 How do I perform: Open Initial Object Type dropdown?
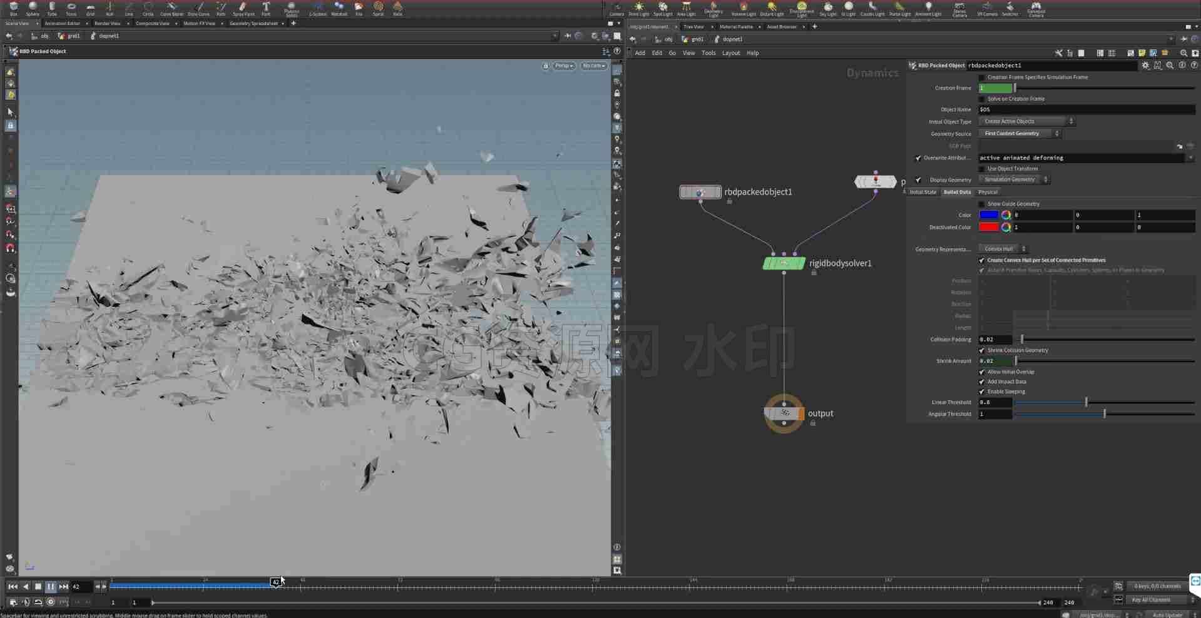coord(1026,121)
